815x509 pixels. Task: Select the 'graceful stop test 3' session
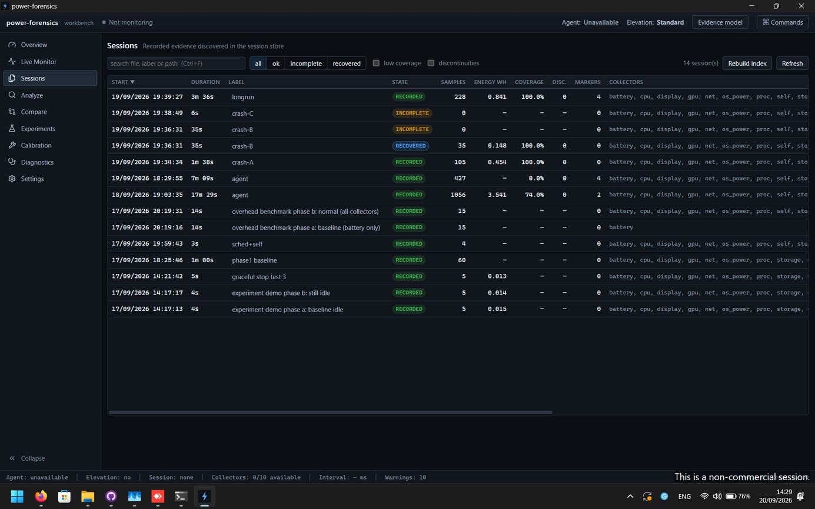point(259,277)
